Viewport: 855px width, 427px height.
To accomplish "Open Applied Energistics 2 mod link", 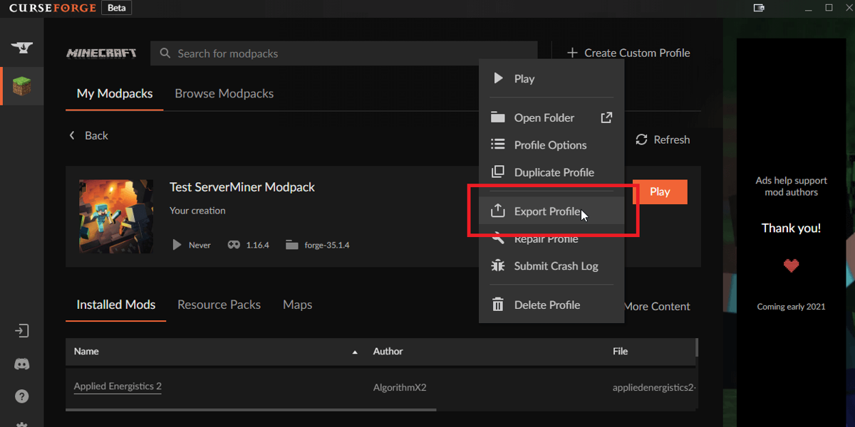I will point(118,386).
